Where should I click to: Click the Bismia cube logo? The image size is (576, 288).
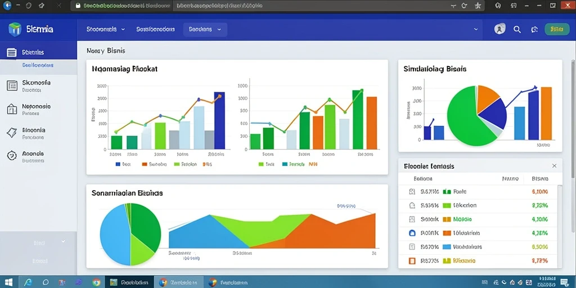tap(15, 29)
